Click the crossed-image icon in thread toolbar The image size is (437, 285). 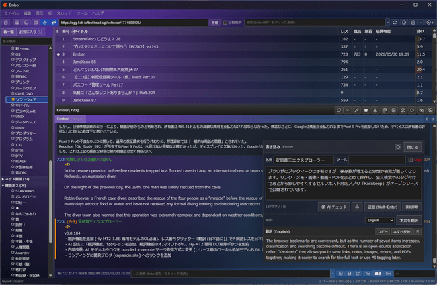[430, 111]
